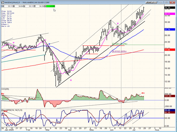This screenshot has height=132, width=177.
Task: Click the 'Jun' time axis label
Action: click(112, 130)
